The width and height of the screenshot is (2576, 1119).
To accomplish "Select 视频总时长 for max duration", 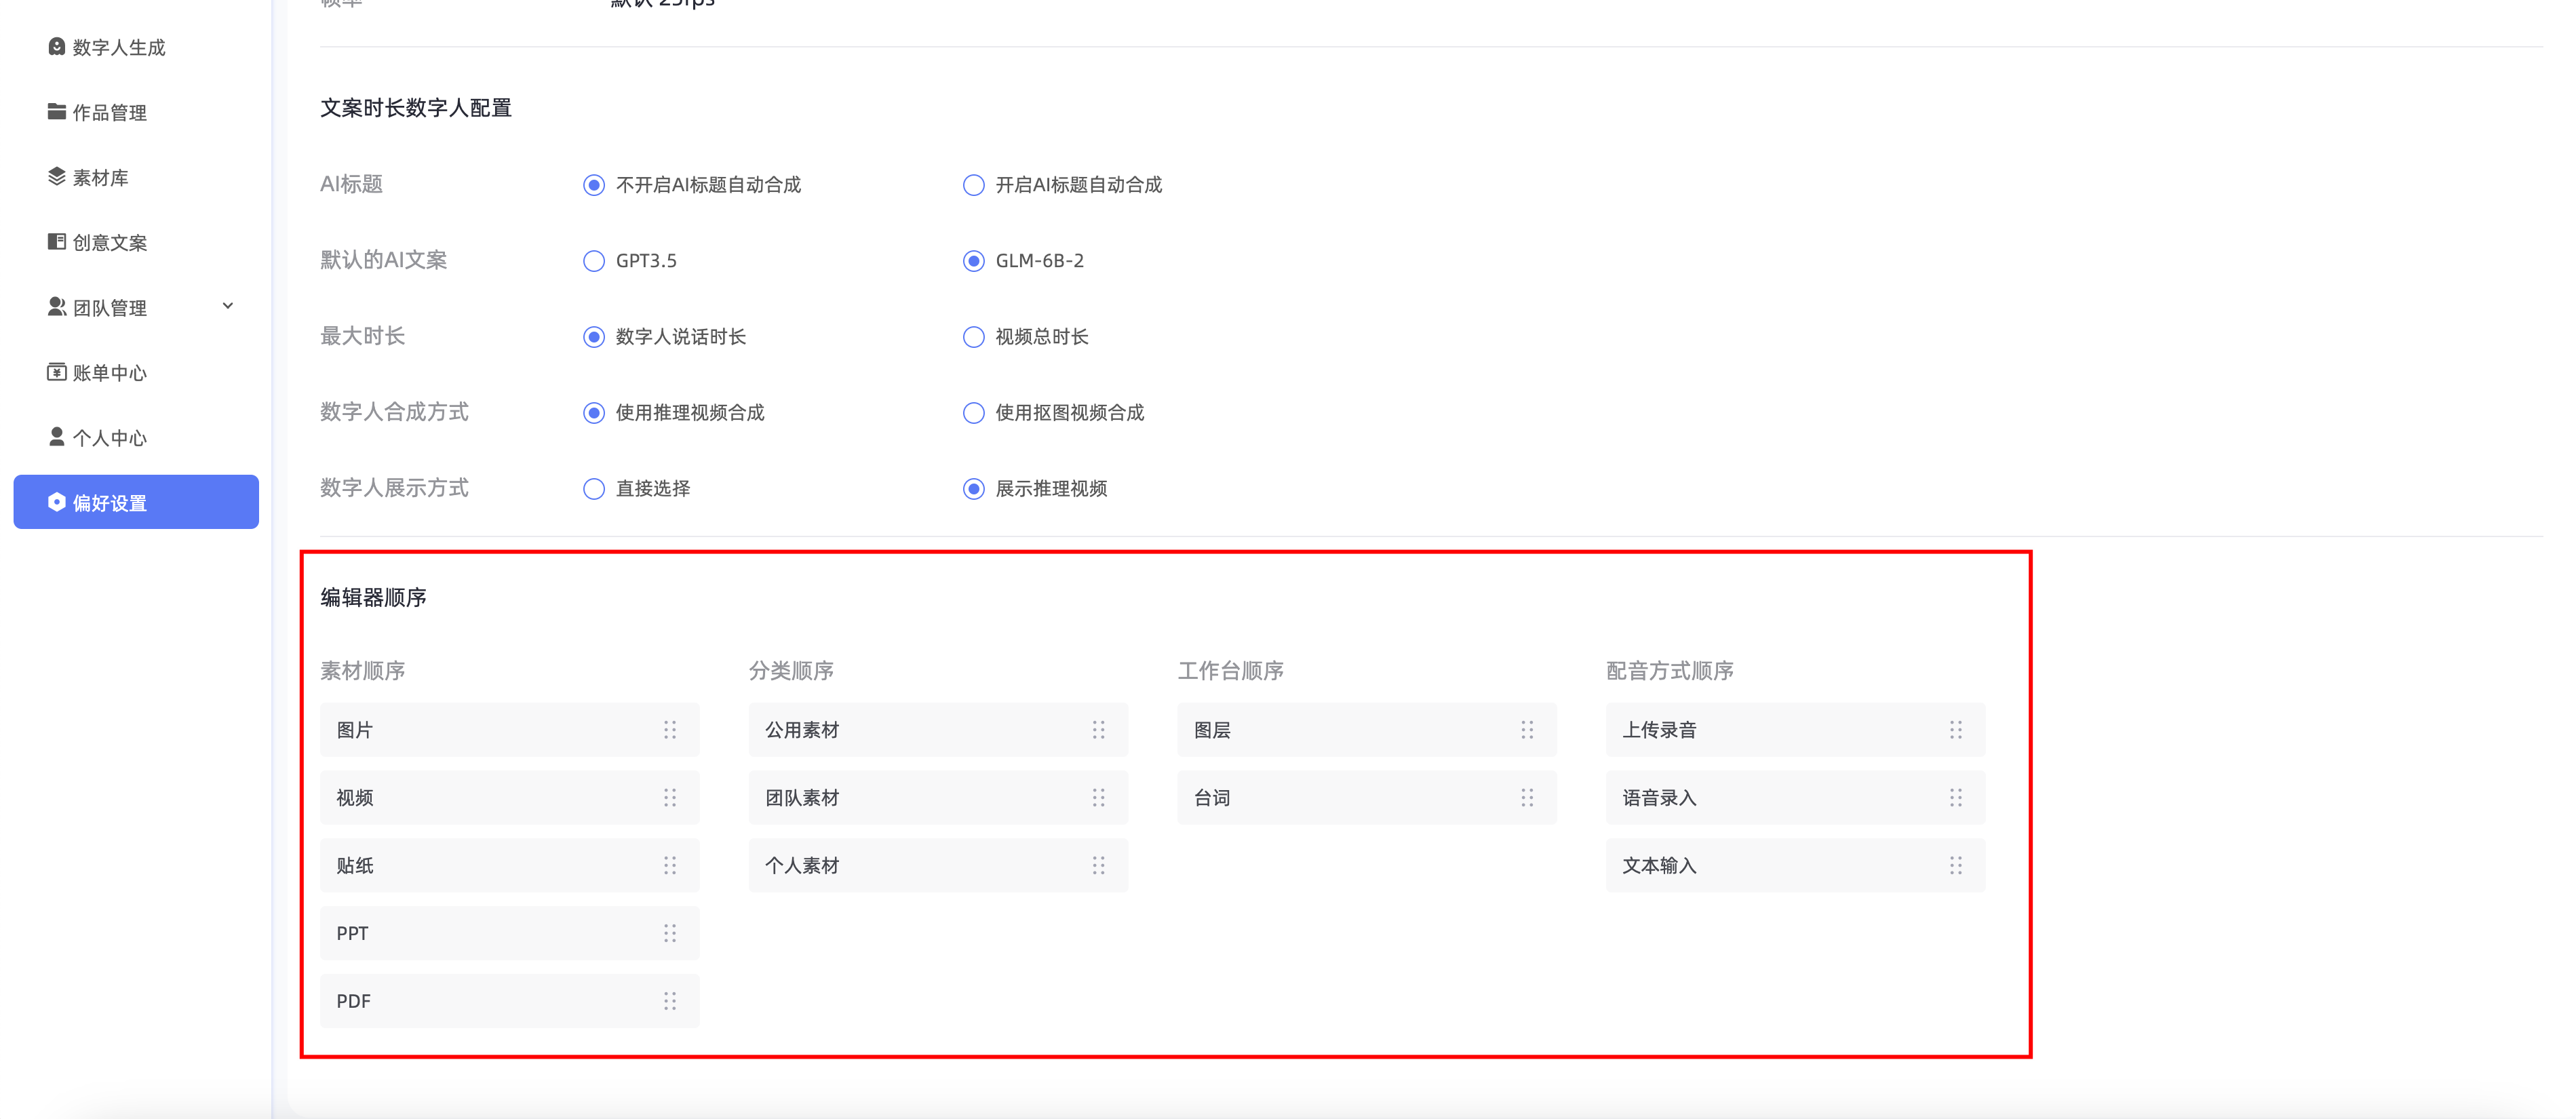I will coord(974,337).
